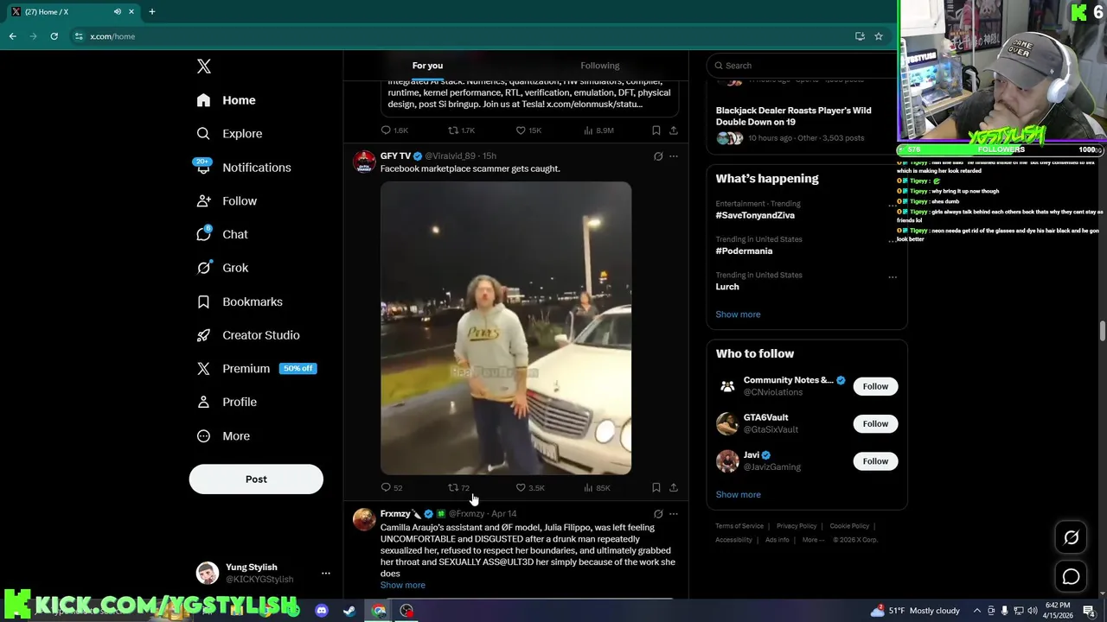View the 8.9M views analytics
The width and height of the screenshot is (1107, 622).
[x=598, y=130]
